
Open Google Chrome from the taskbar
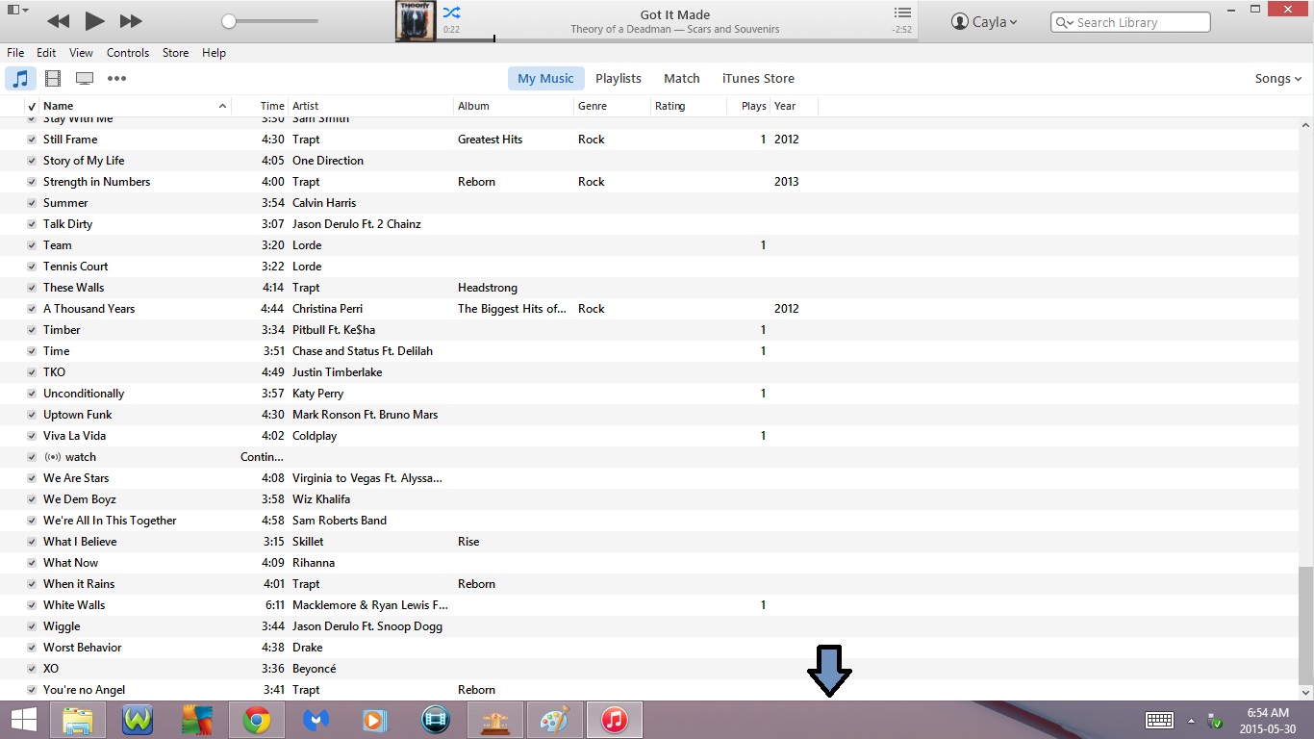coord(257,720)
